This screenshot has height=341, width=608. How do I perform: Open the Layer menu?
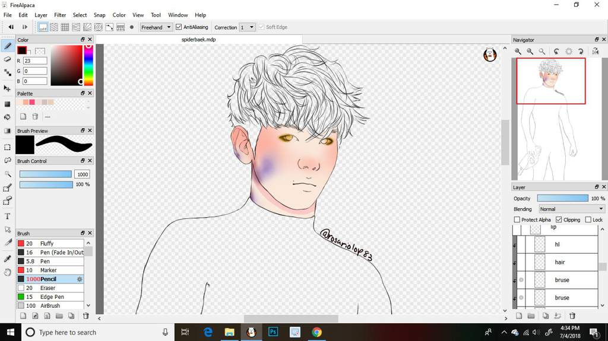tap(41, 15)
